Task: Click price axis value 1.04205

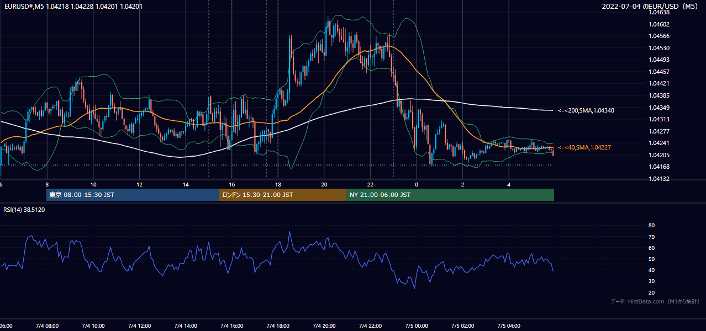Action: pyautogui.click(x=660, y=155)
